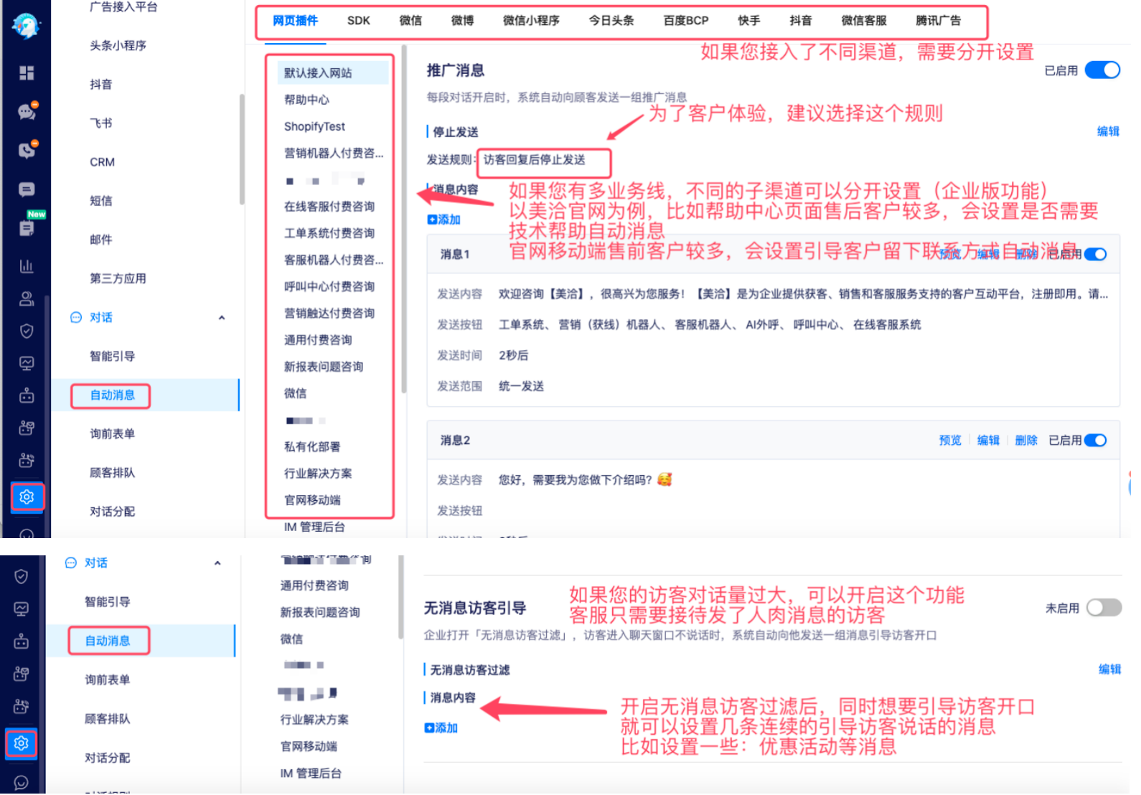Open 广告接入平台 in navigation
The image size is (1141, 795).
123,7
